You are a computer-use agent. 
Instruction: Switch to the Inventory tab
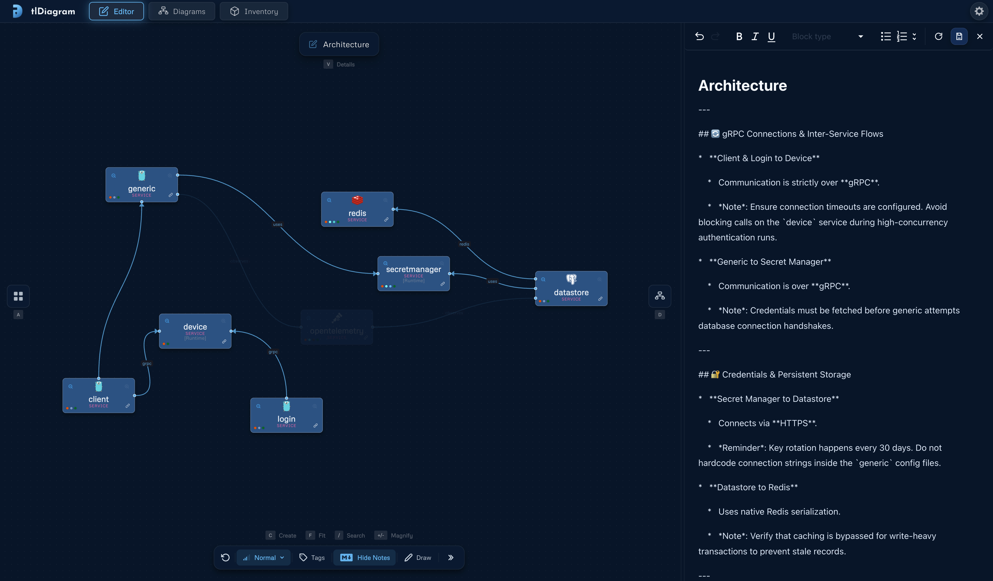[x=254, y=11]
